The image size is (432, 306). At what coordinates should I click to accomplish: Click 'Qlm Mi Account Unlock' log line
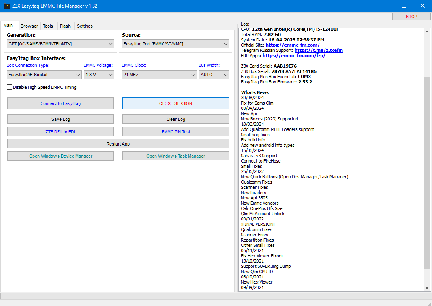(263, 214)
